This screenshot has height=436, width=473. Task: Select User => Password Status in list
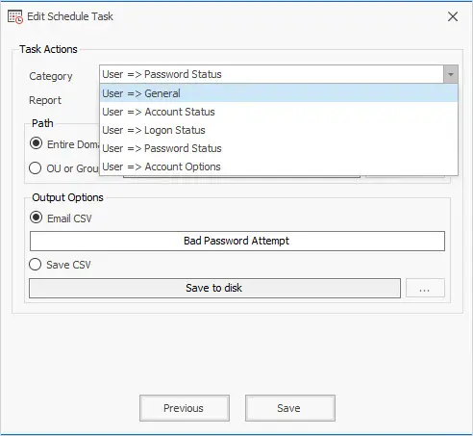pos(279,148)
